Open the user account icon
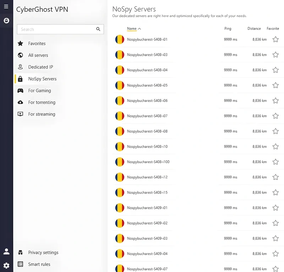 coord(6,251)
